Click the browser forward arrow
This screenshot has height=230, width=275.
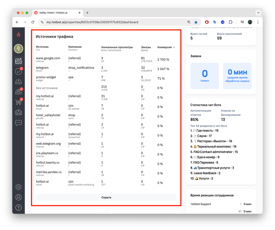pyautogui.click(x=25, y=22)
